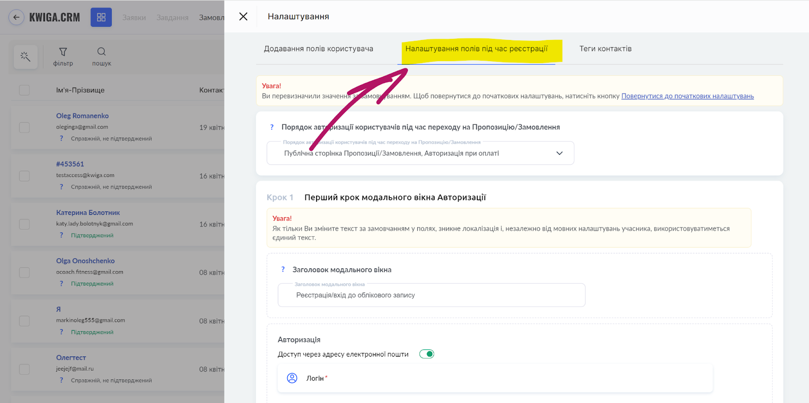Screen dimensions: 809x403
Task: Open the Завдання menu item
Action: tap(172, 18)
